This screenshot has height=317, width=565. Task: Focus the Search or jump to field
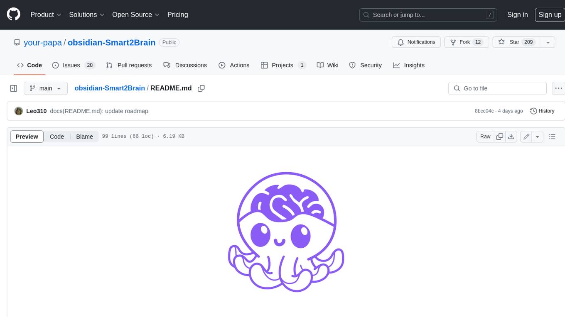click(428, 15)
